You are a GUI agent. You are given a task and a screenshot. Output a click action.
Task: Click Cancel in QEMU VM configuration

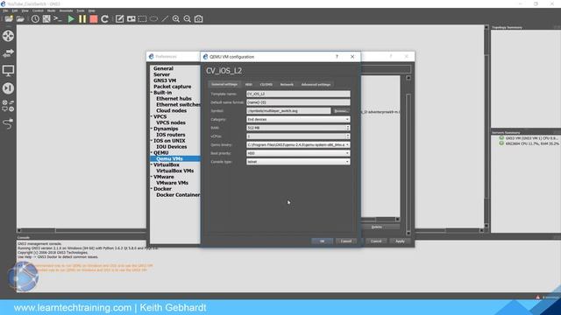coord(346,241)
